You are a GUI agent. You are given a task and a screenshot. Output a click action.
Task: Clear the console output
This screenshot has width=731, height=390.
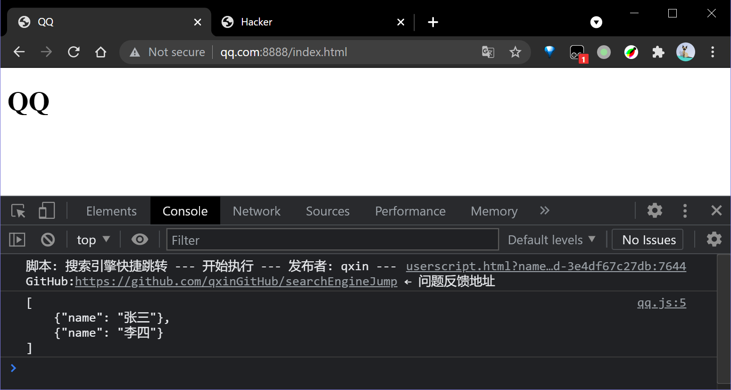pos(48,240)
